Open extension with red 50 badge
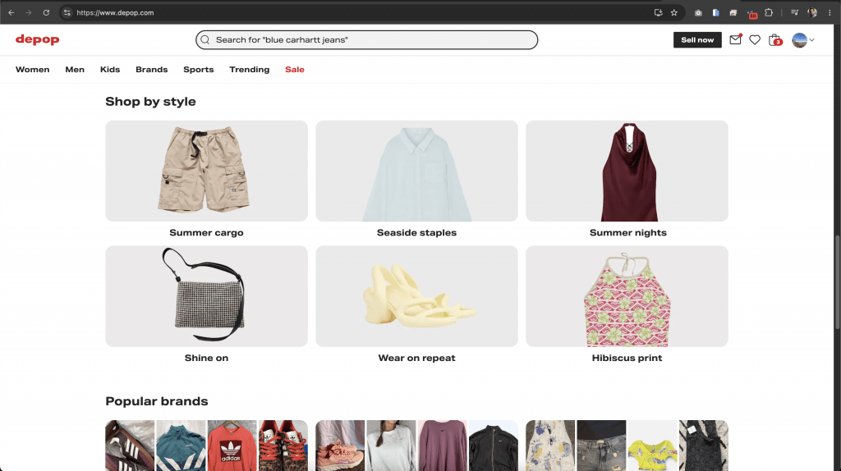841x471 pixels. coord(752,13)
